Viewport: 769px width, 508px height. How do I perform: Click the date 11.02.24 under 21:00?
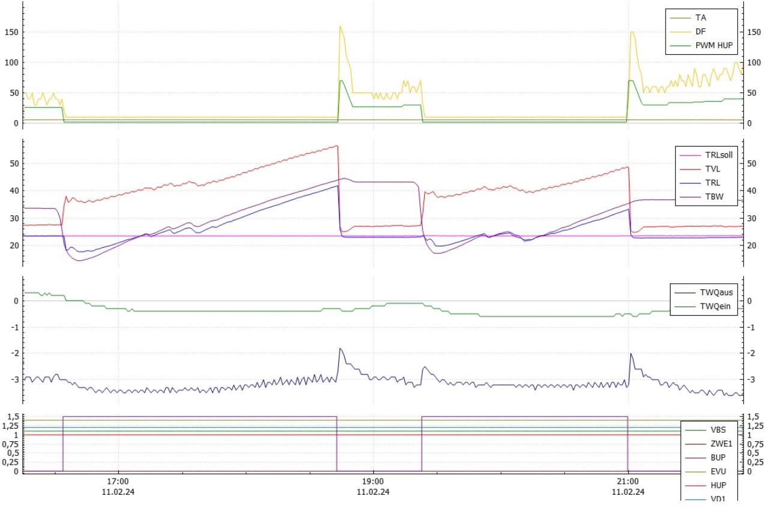pyautogui.click(x=628, y=492)
